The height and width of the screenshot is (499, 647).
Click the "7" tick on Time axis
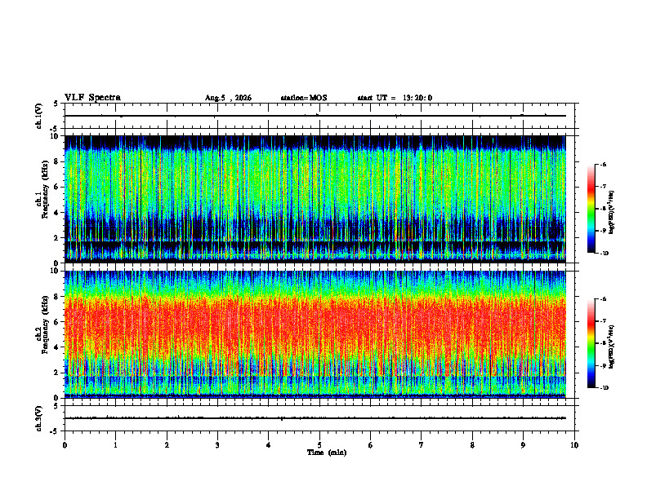422,445
